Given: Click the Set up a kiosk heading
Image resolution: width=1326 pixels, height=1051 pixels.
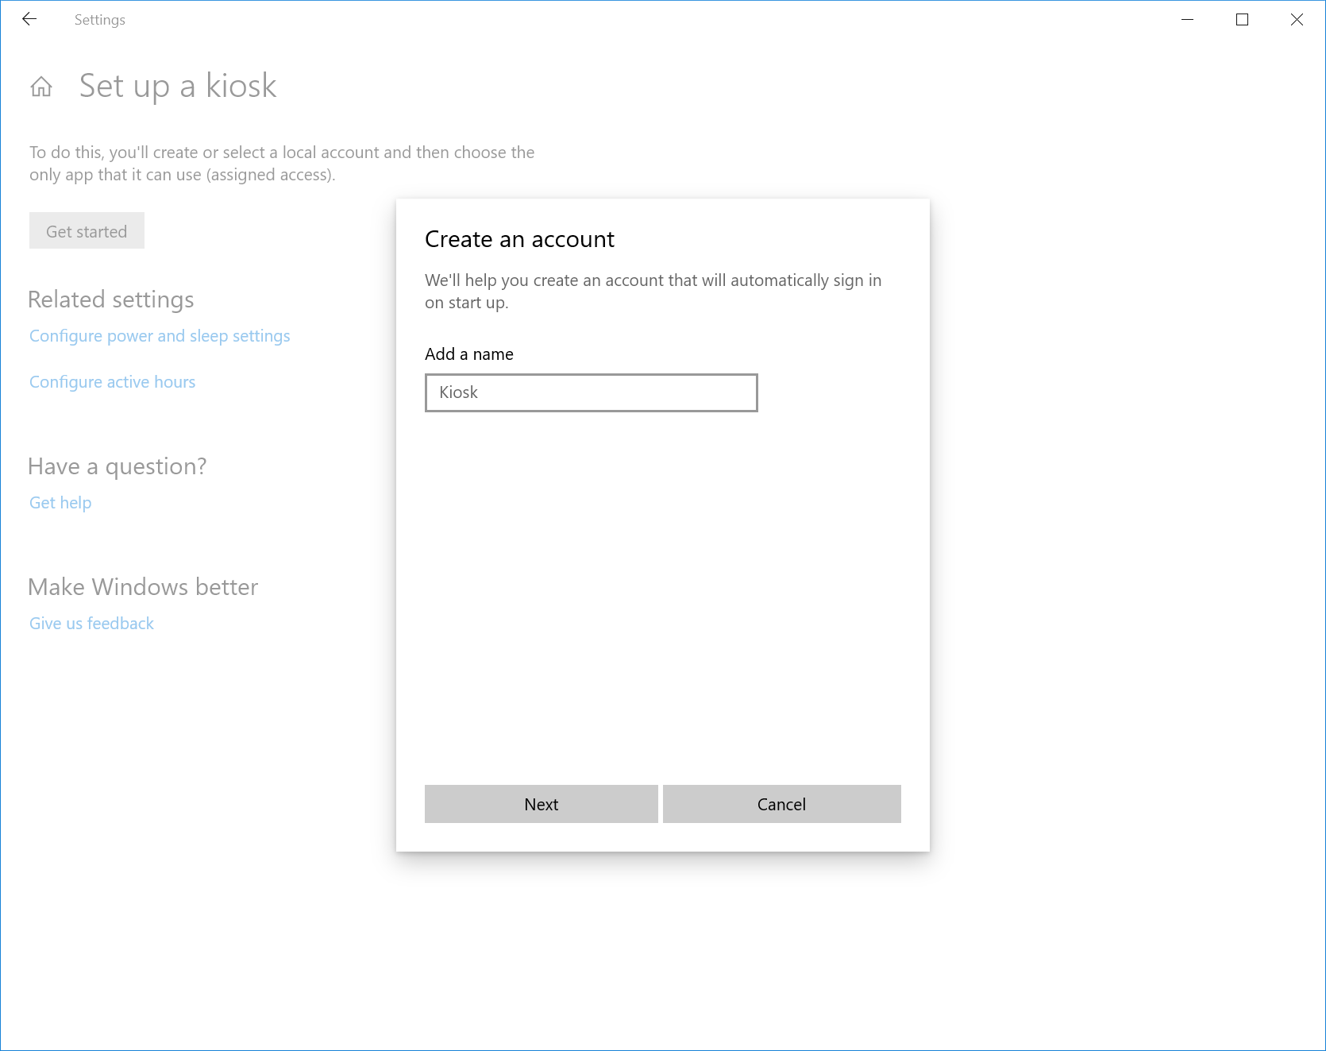Looking at the screenshot, I should pos(178,86).
